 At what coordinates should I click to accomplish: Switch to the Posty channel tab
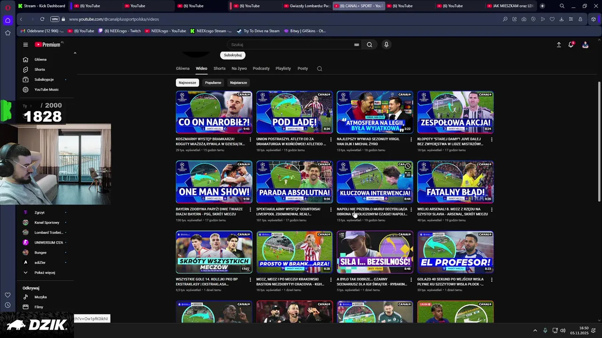click(303, 69)
